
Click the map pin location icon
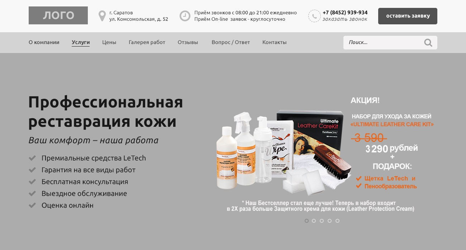(x=102, y=16)
